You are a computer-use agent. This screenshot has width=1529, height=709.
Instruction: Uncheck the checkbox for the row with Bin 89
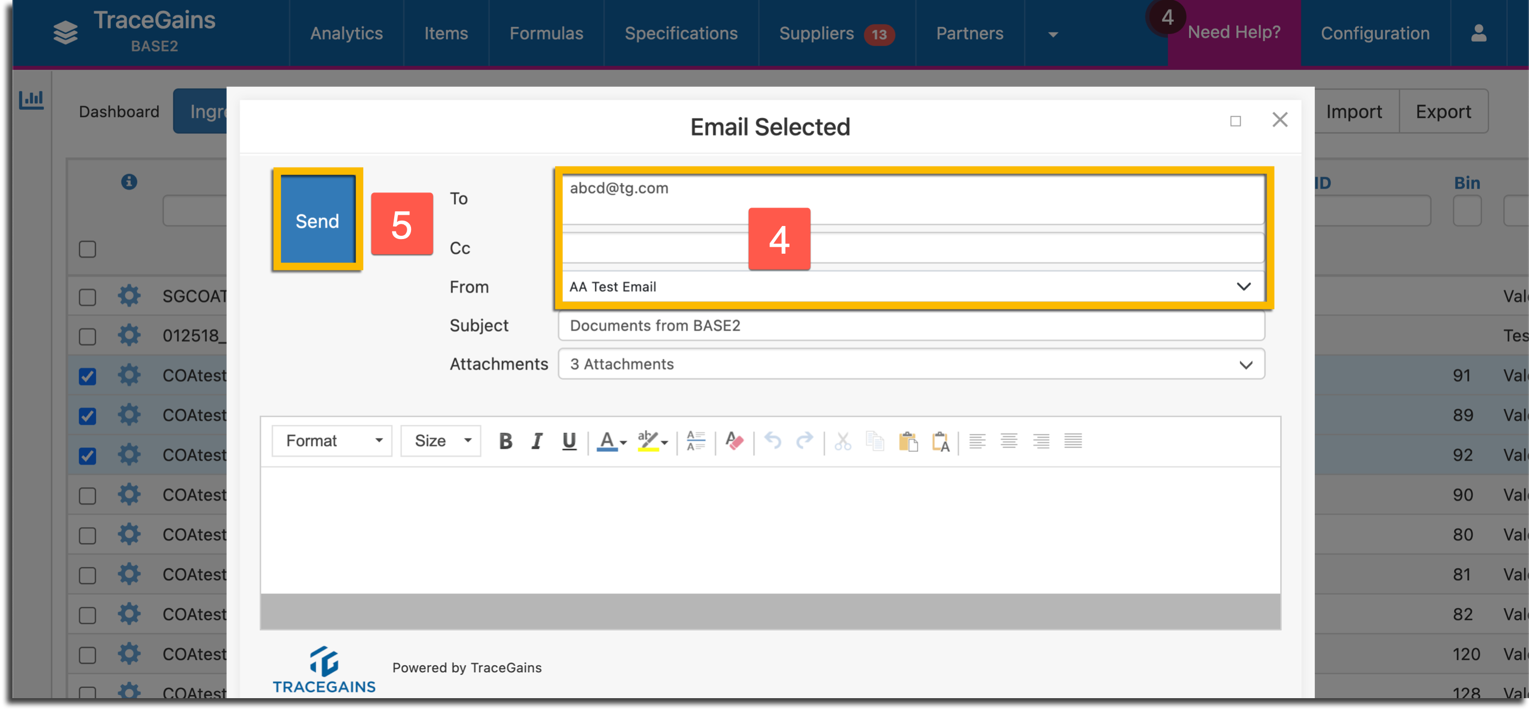coord(87,416)
